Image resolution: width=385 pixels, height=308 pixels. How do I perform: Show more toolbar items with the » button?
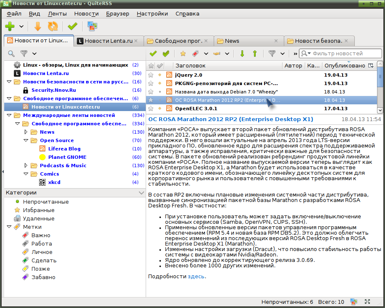295,53
